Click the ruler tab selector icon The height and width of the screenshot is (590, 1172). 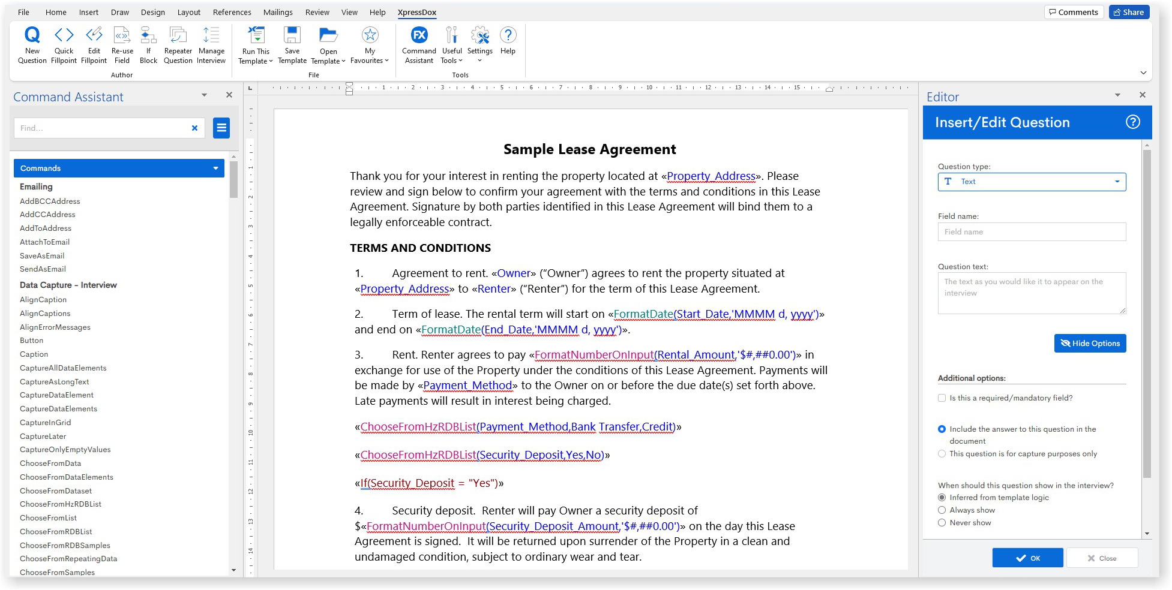(250, 88)
